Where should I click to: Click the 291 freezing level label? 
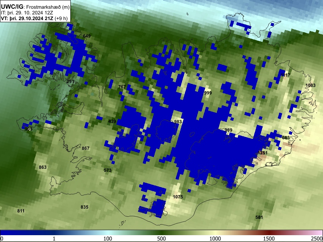[x=70, y=82]
